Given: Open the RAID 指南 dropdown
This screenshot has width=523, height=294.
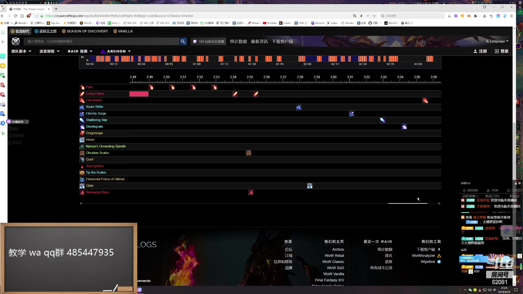Looking at the screenshot, I should click(x=80, y=51).
